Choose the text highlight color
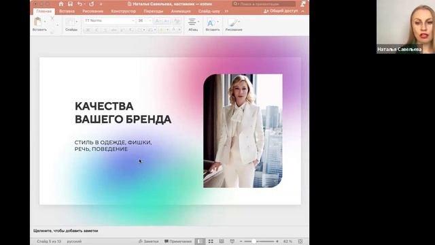 click(x=162, y=30)
